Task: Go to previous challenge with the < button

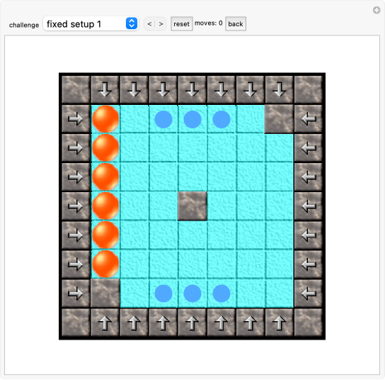Action: click(149, 24)
